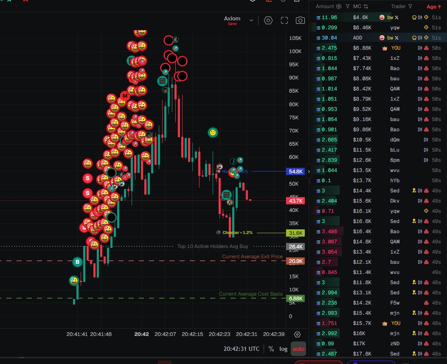Click the Current Average Exit Price label
The height and width of the screenshot is (364, 447).
click(x=252, y=257)
